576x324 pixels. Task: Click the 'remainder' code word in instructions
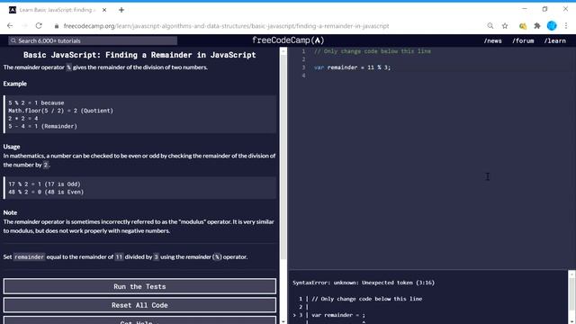point(30,256)
